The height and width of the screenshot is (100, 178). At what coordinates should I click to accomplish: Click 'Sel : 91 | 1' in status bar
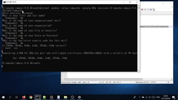click(117, 82)
